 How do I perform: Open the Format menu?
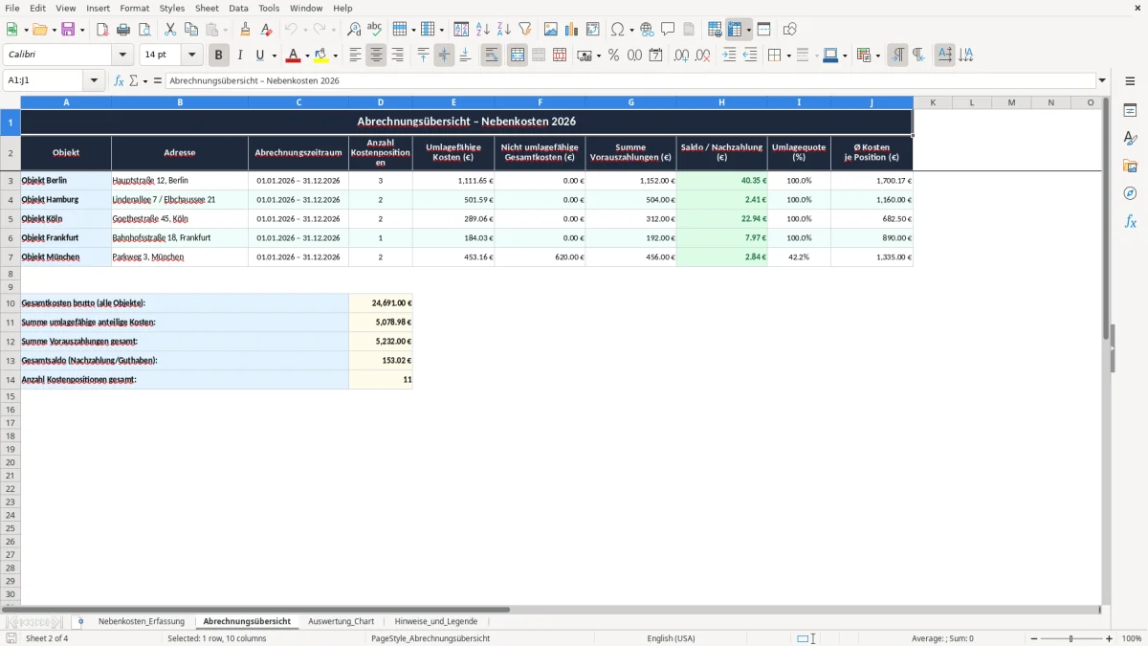click(134, 8)
